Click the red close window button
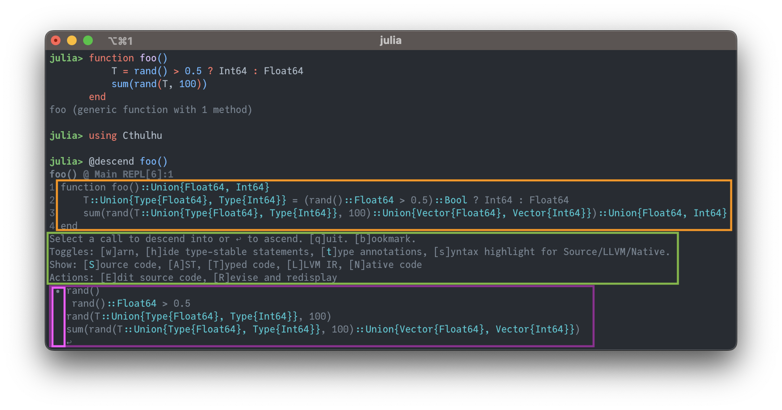 (56, 40)
